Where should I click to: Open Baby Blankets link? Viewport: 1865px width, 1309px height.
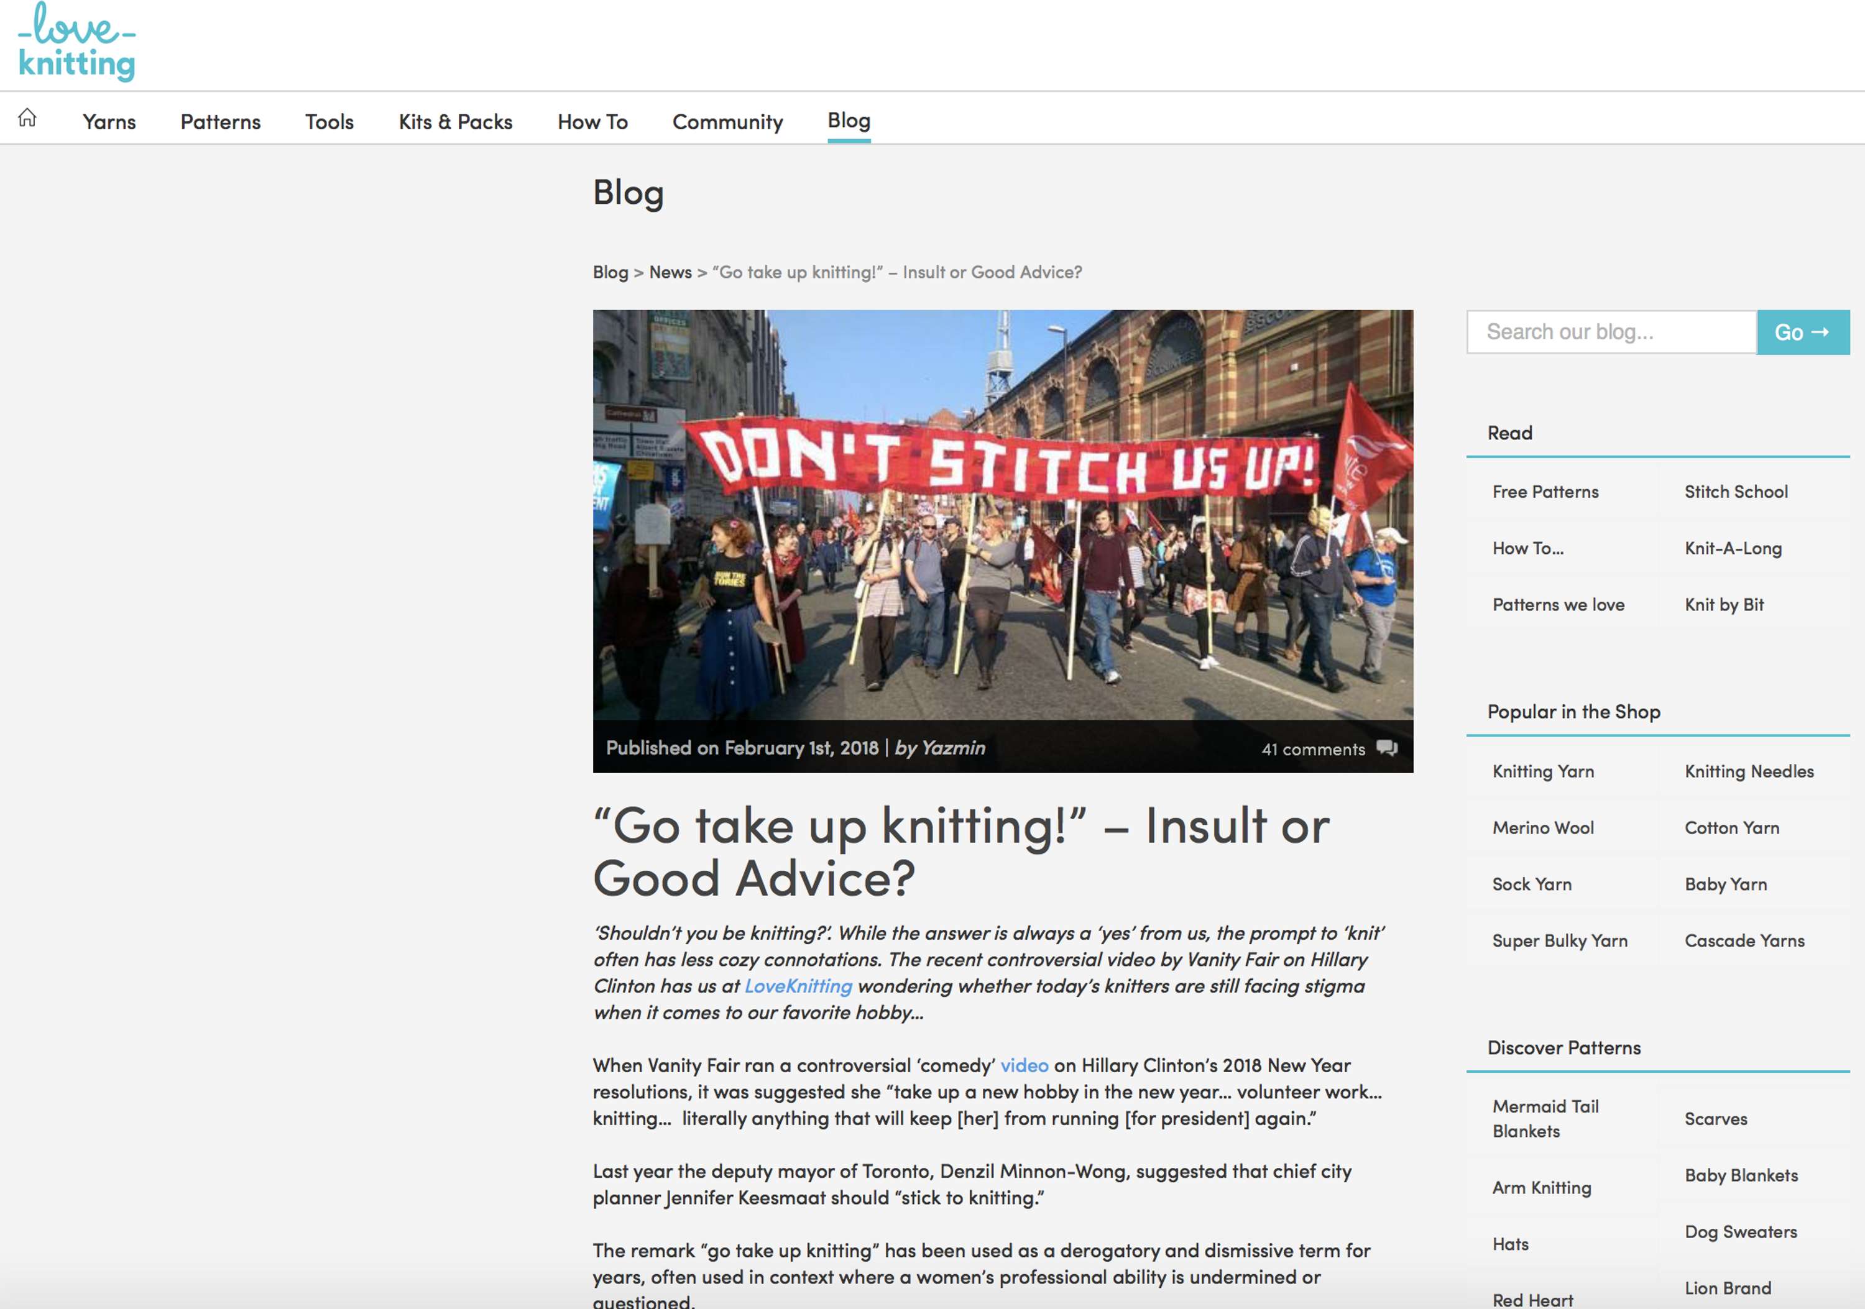[x=1741, y=1175]
